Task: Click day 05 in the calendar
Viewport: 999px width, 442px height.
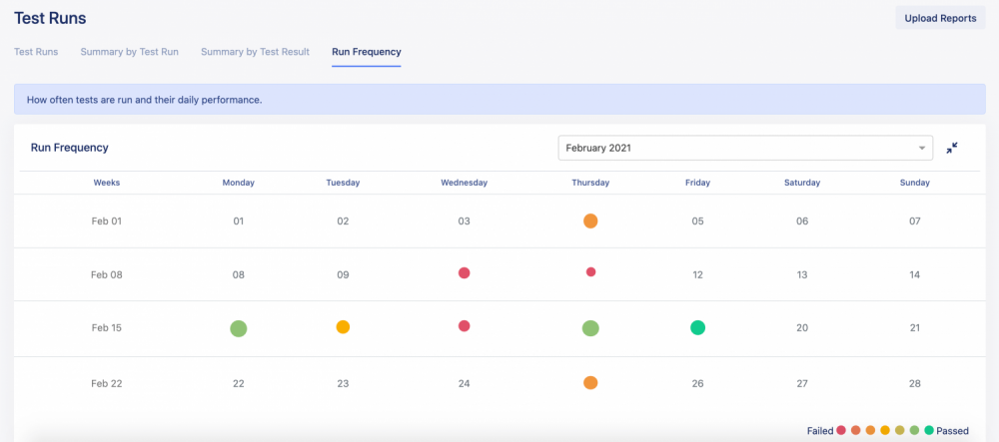Action: [x=697, y=221]
